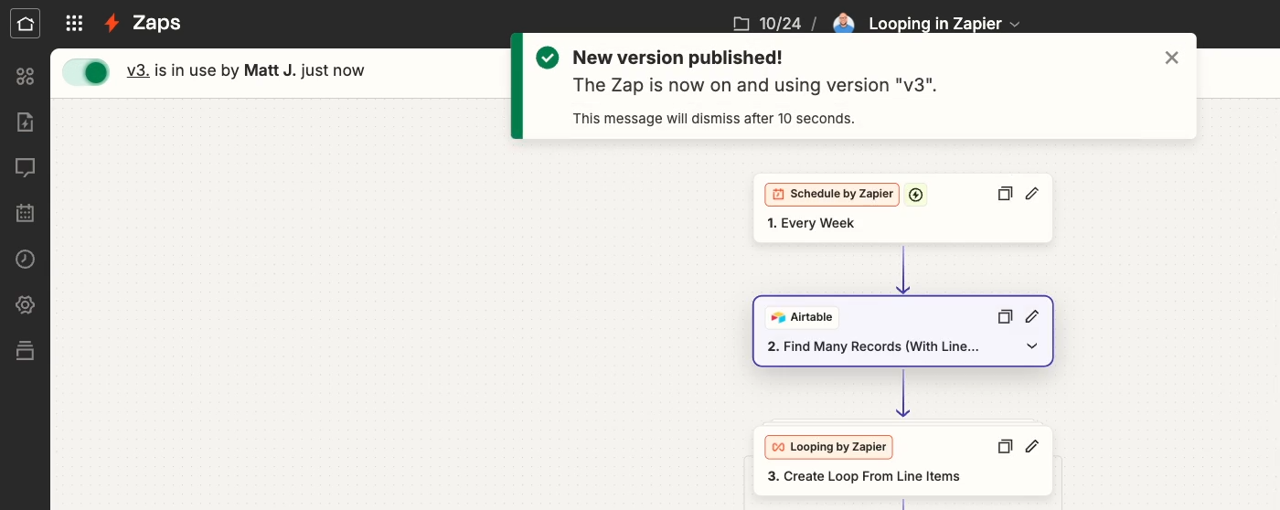1280x510 pixels.
Task: Open the sidebar clock Zap runs icon
Action: [25, 259]
